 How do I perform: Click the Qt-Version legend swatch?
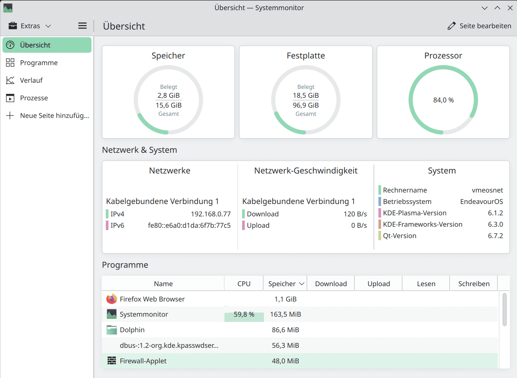point(380,236)
